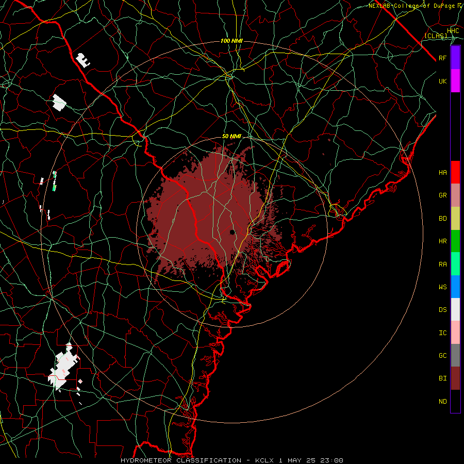464x464 pixels.
Task: Click the RF legend label
Action: [x=442, y=58]
